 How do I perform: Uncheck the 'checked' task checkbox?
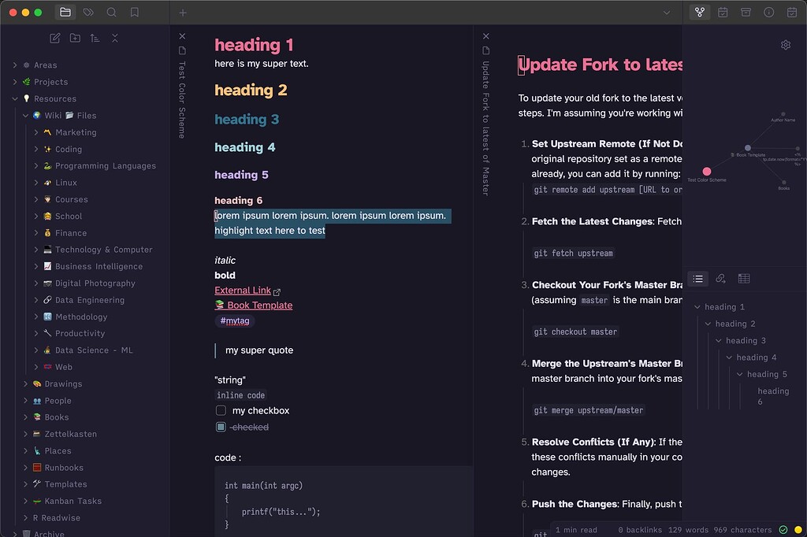(x=221, y=427)
